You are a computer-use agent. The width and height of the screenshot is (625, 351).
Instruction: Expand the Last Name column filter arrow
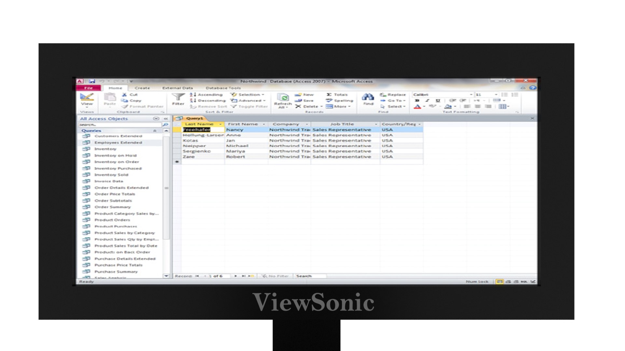click(220, 124)
